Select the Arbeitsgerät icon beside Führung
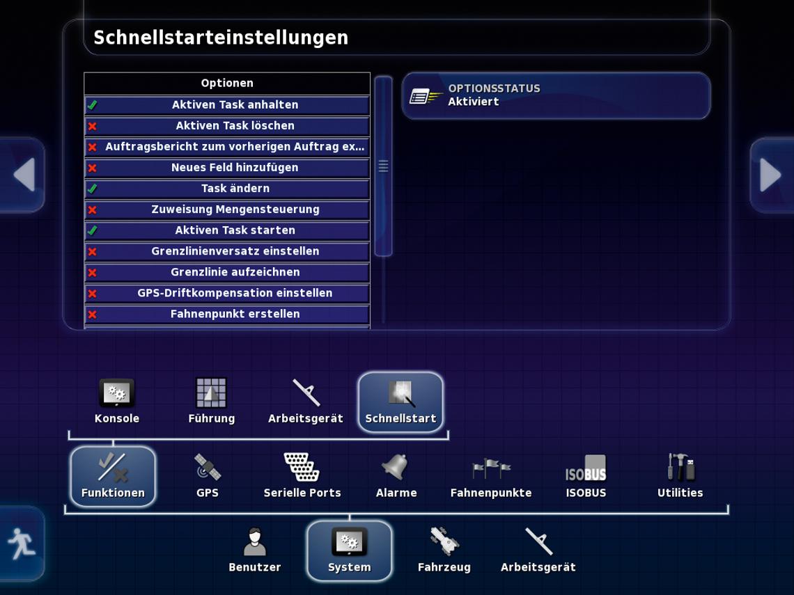This screenshot has height=595, width=794. tap(305, 402)
